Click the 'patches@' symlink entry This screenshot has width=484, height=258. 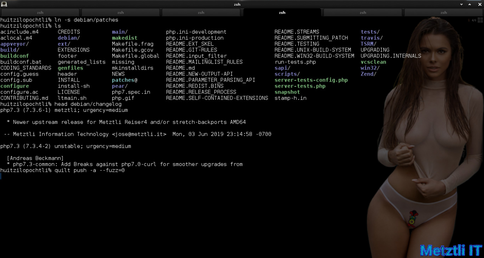click(125, 80)
